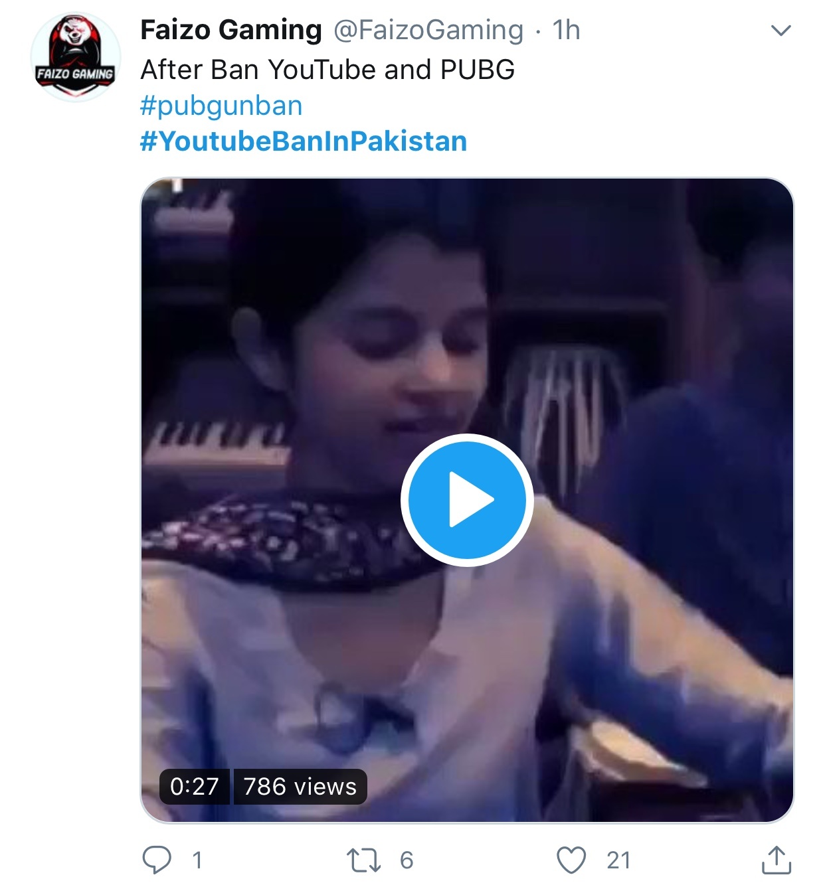Tap the reply speech bubble icon
825x883 pixels.
157,860
